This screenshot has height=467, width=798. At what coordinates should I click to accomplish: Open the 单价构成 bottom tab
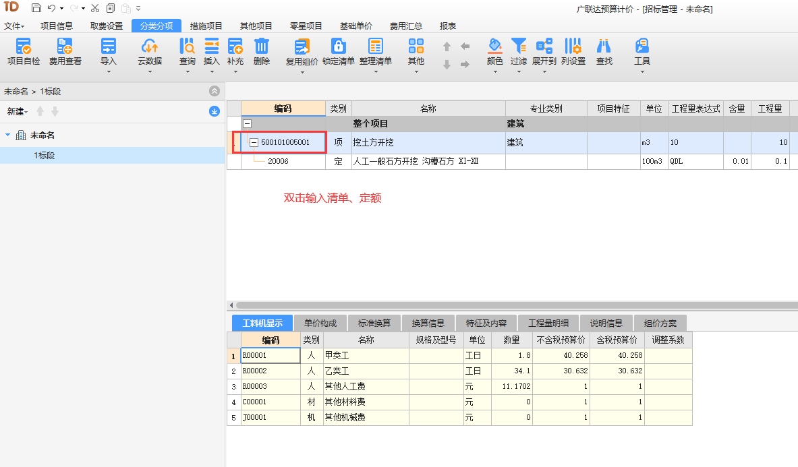click(x=320, y=323)
